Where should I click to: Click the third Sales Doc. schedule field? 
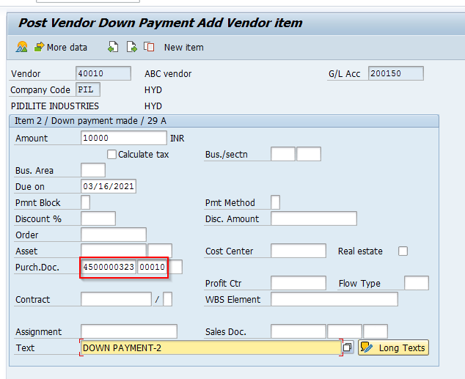click(376, 331)
